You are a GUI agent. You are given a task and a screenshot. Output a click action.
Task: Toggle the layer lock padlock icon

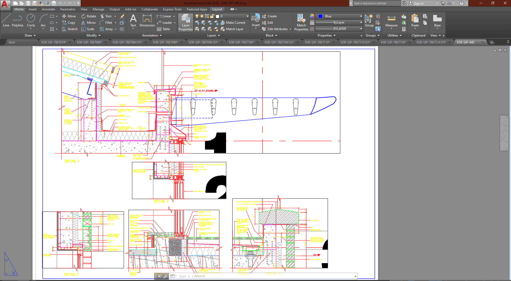click(x=212, y=16)
